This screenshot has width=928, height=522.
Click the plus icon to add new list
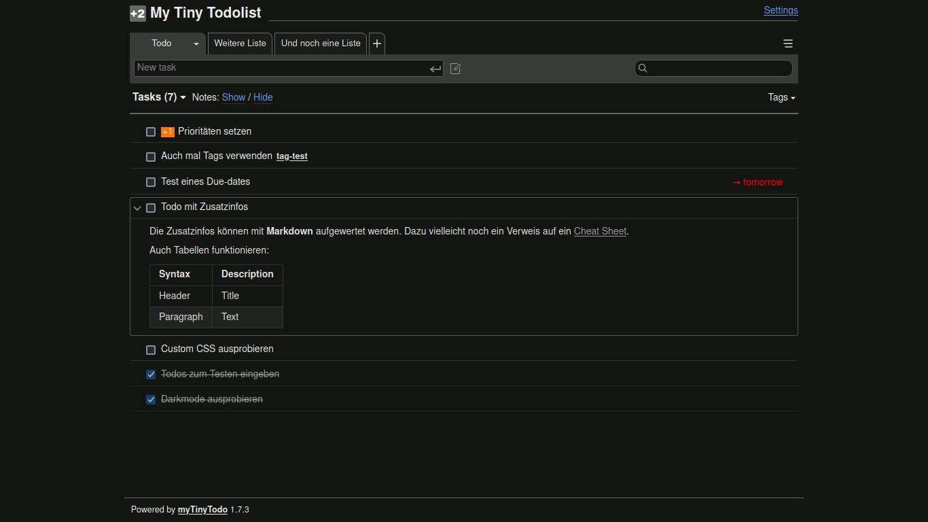[x=377, y=43]
